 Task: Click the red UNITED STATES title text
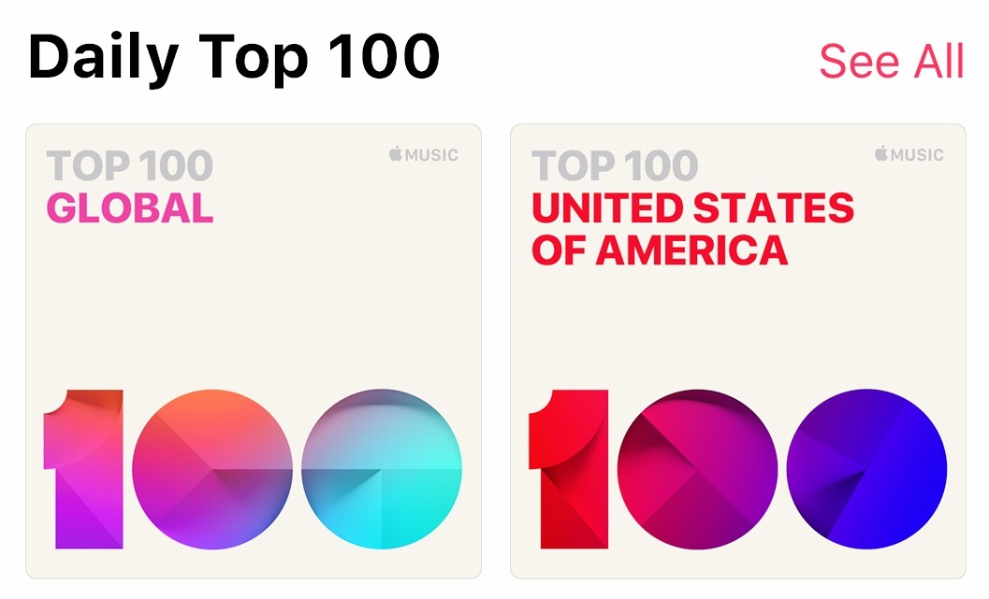[x=692, y=208]
